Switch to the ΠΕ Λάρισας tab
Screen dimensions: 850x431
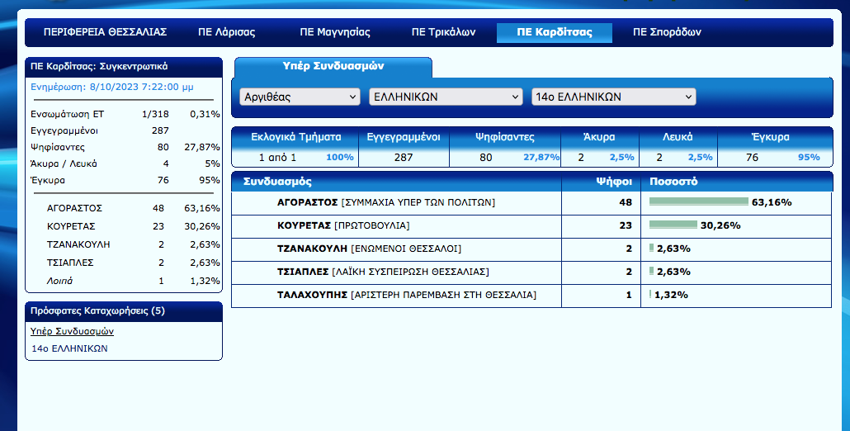click(x=226, y=32)
